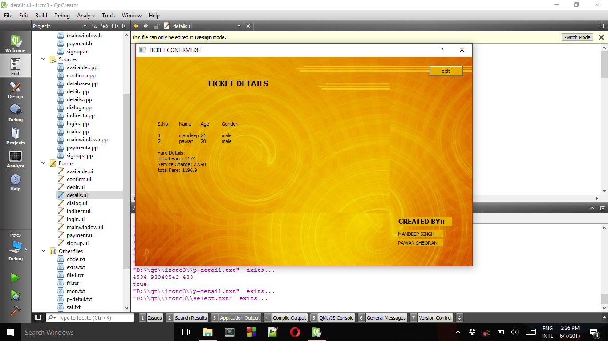This screenshot has height=341, width=608.
Task: Split the editor using top-right icon
Action: pos(603,26)
